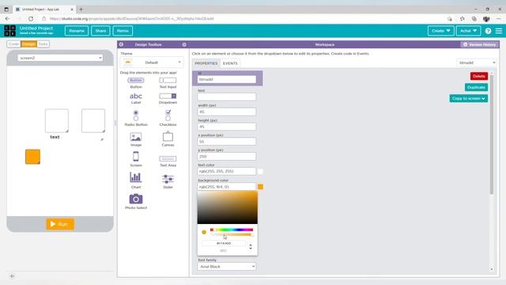Open a new browser tab
The width and height of the screenshot is (506, 285).
[x=81, y=9]
